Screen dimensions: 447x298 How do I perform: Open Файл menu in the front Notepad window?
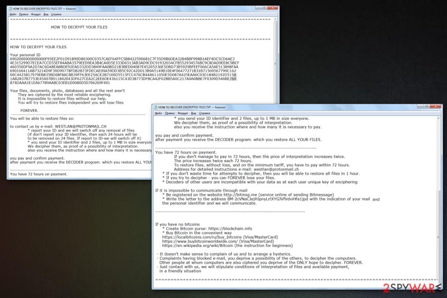coord(158,113)
